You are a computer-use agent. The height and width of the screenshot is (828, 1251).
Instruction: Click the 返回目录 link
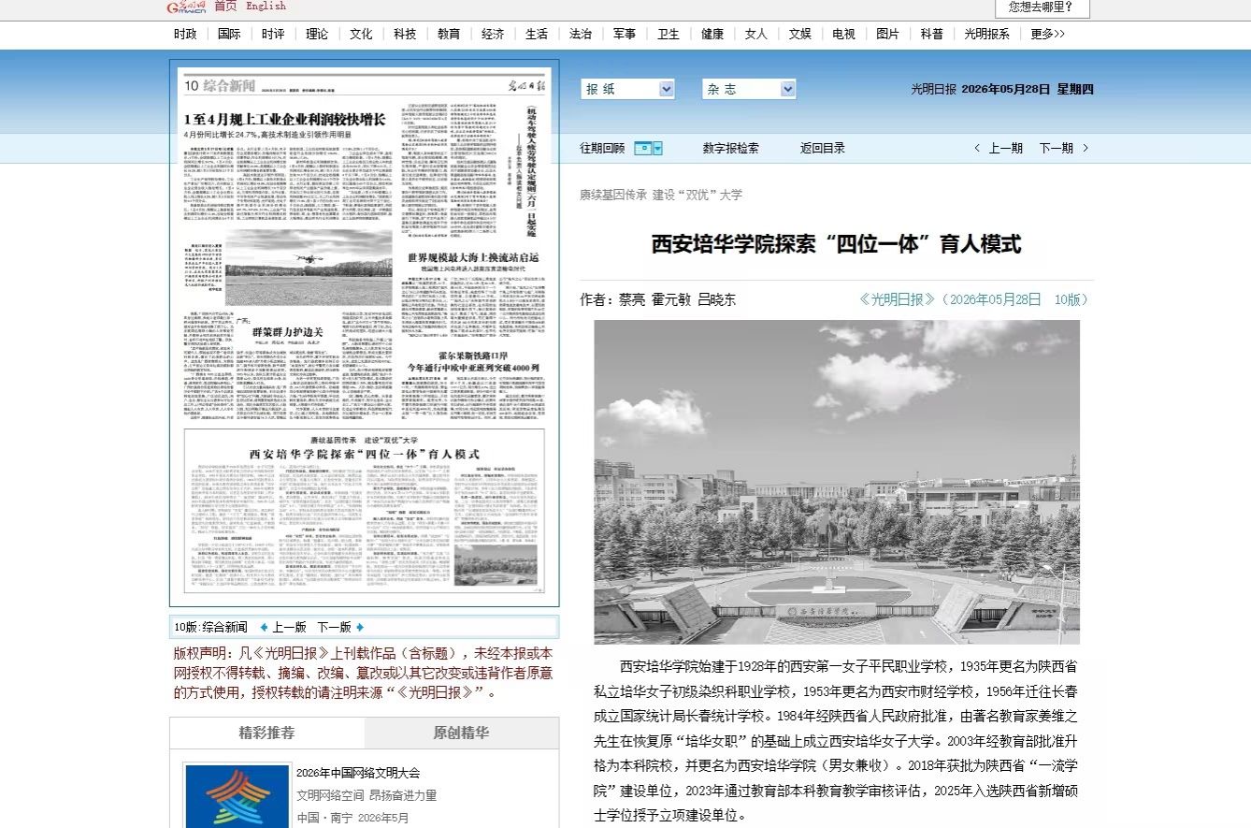click(x=823, y=148)
